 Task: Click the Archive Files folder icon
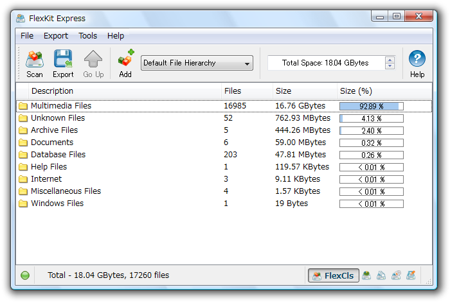(x=23, y=130)
